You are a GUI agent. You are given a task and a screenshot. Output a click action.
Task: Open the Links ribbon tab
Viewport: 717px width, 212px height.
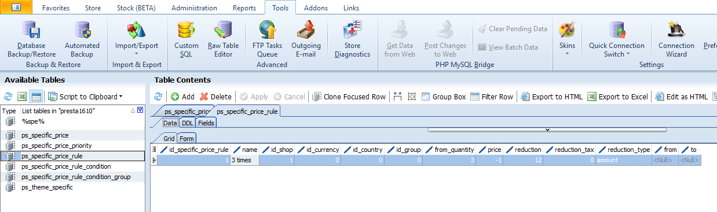pos(350,8)
